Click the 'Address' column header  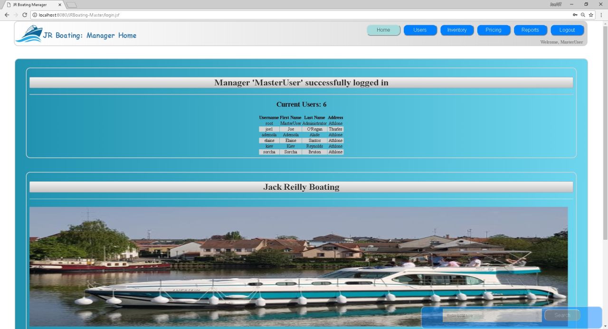coord(335,117)
